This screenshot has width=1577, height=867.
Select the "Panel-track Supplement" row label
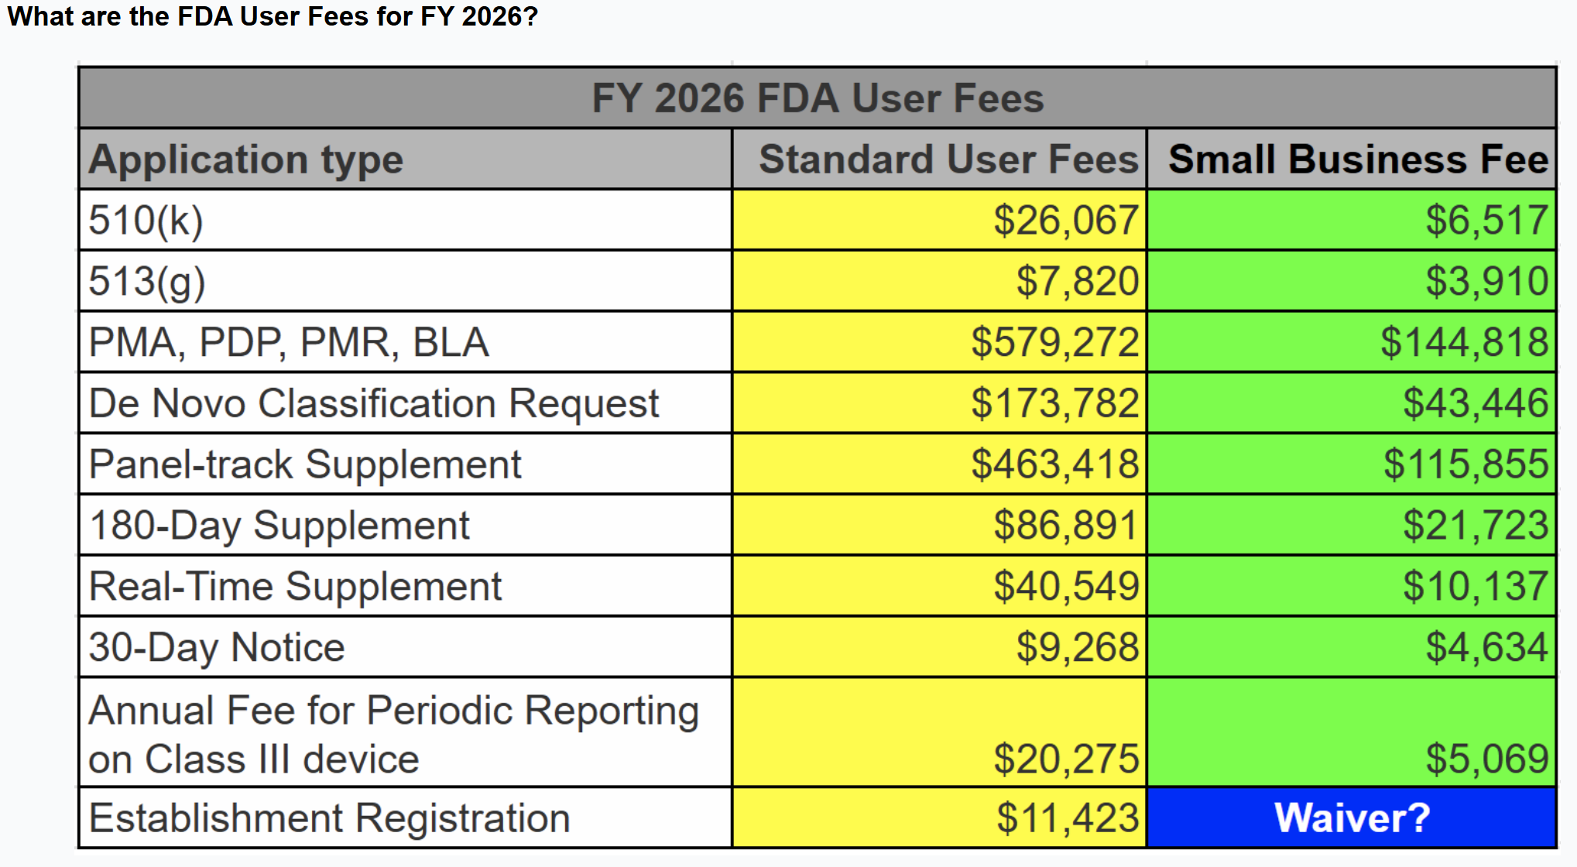click(x=305, y=464)
